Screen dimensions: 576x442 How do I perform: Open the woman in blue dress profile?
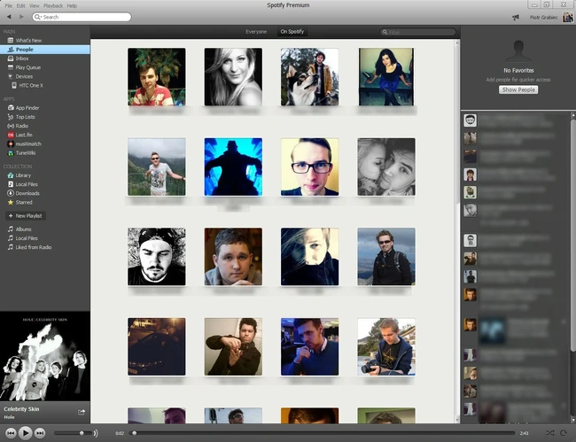(386, 77)
